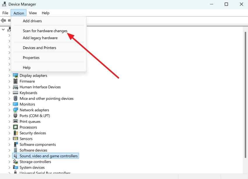The image size is (248, 179).
Task: Expand the Display adapters category
Action: [9, 76]
